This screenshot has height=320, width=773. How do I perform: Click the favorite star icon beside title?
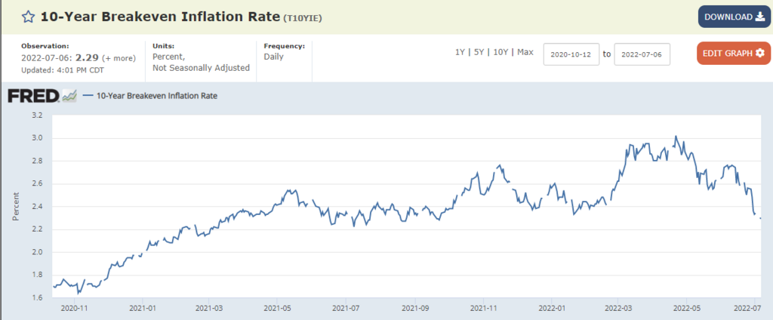(x=29, y=17)
